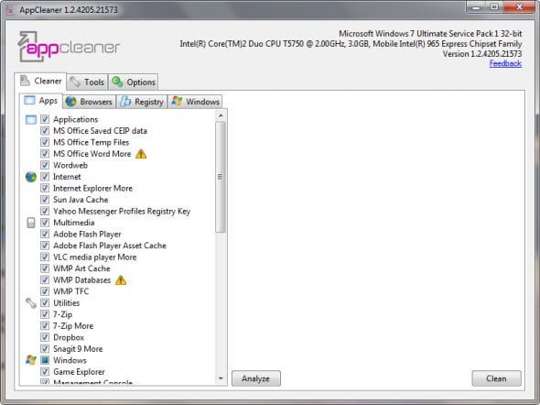Screen dimensions: 540x405
Task: Select the 7-Zip More row
Action: click(x=73, y=325)
